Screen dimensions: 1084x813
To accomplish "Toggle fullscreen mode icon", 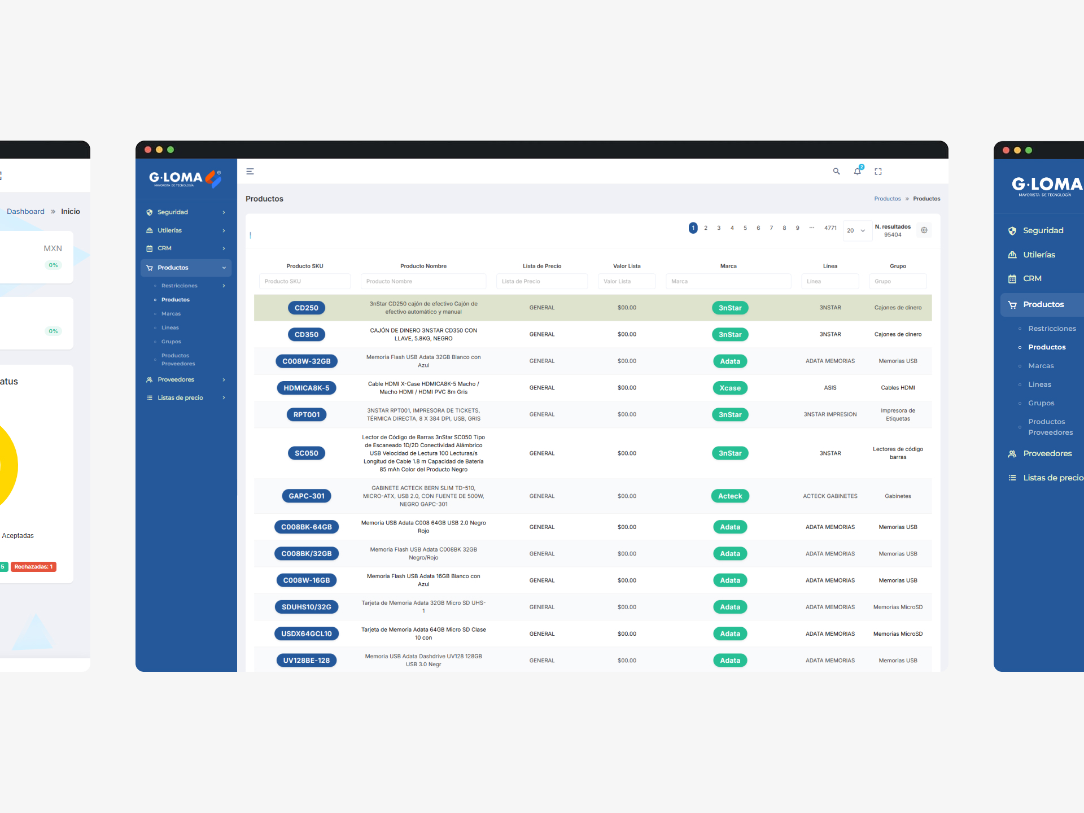I will pos(878,172).
